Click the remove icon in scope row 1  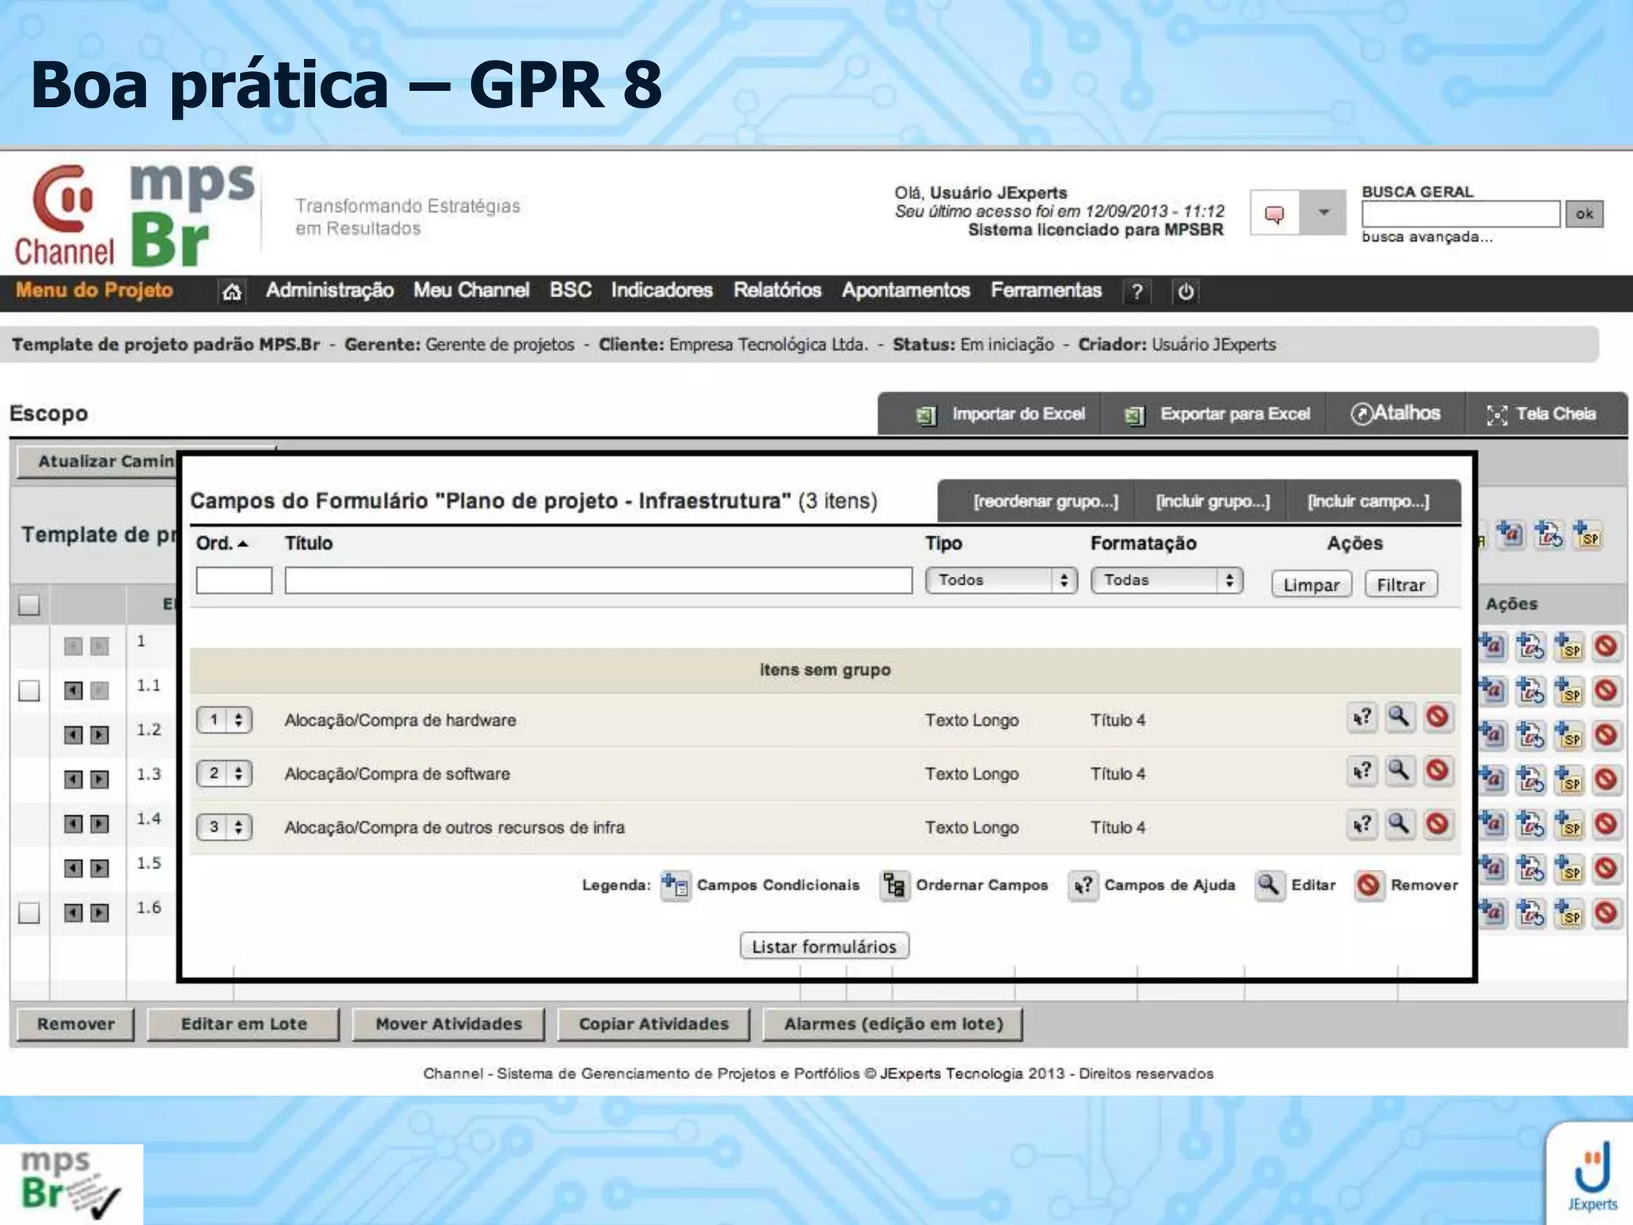(1606, 646)
